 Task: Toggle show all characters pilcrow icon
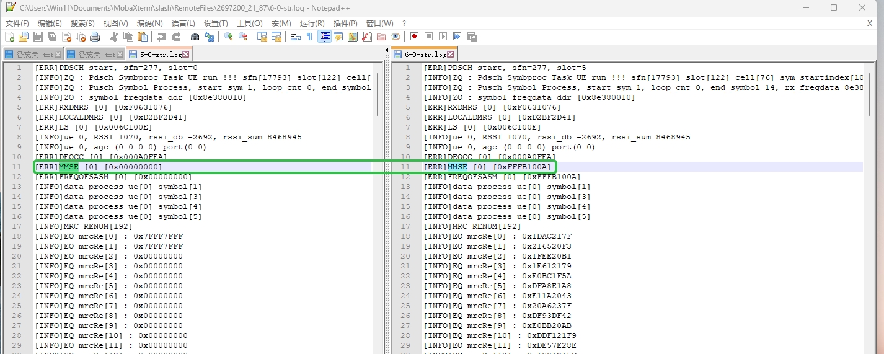tap(309, 37)
